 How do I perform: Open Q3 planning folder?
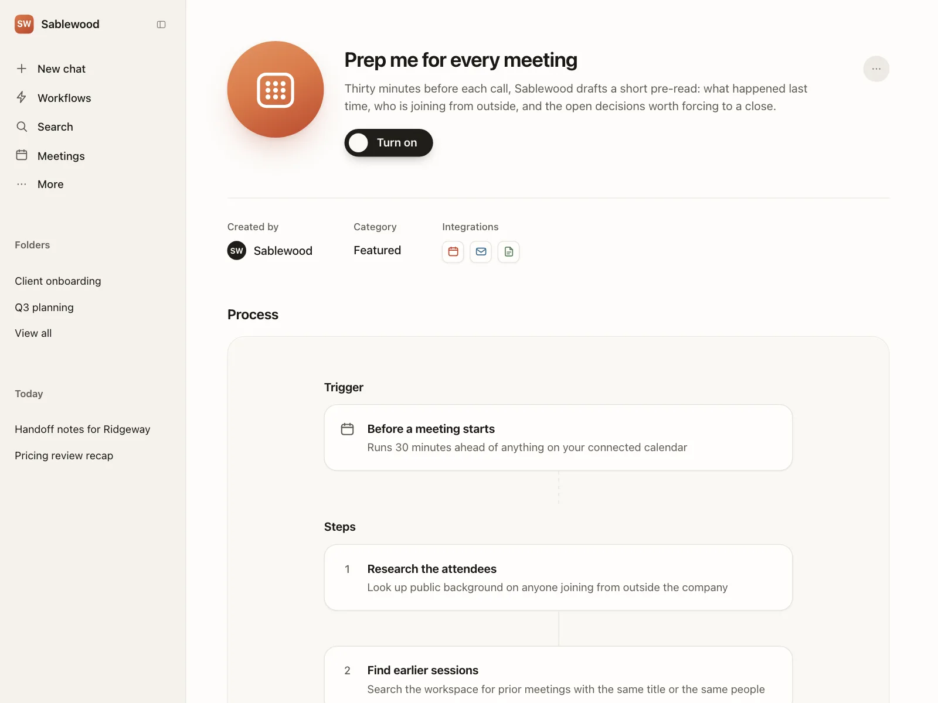44,308
